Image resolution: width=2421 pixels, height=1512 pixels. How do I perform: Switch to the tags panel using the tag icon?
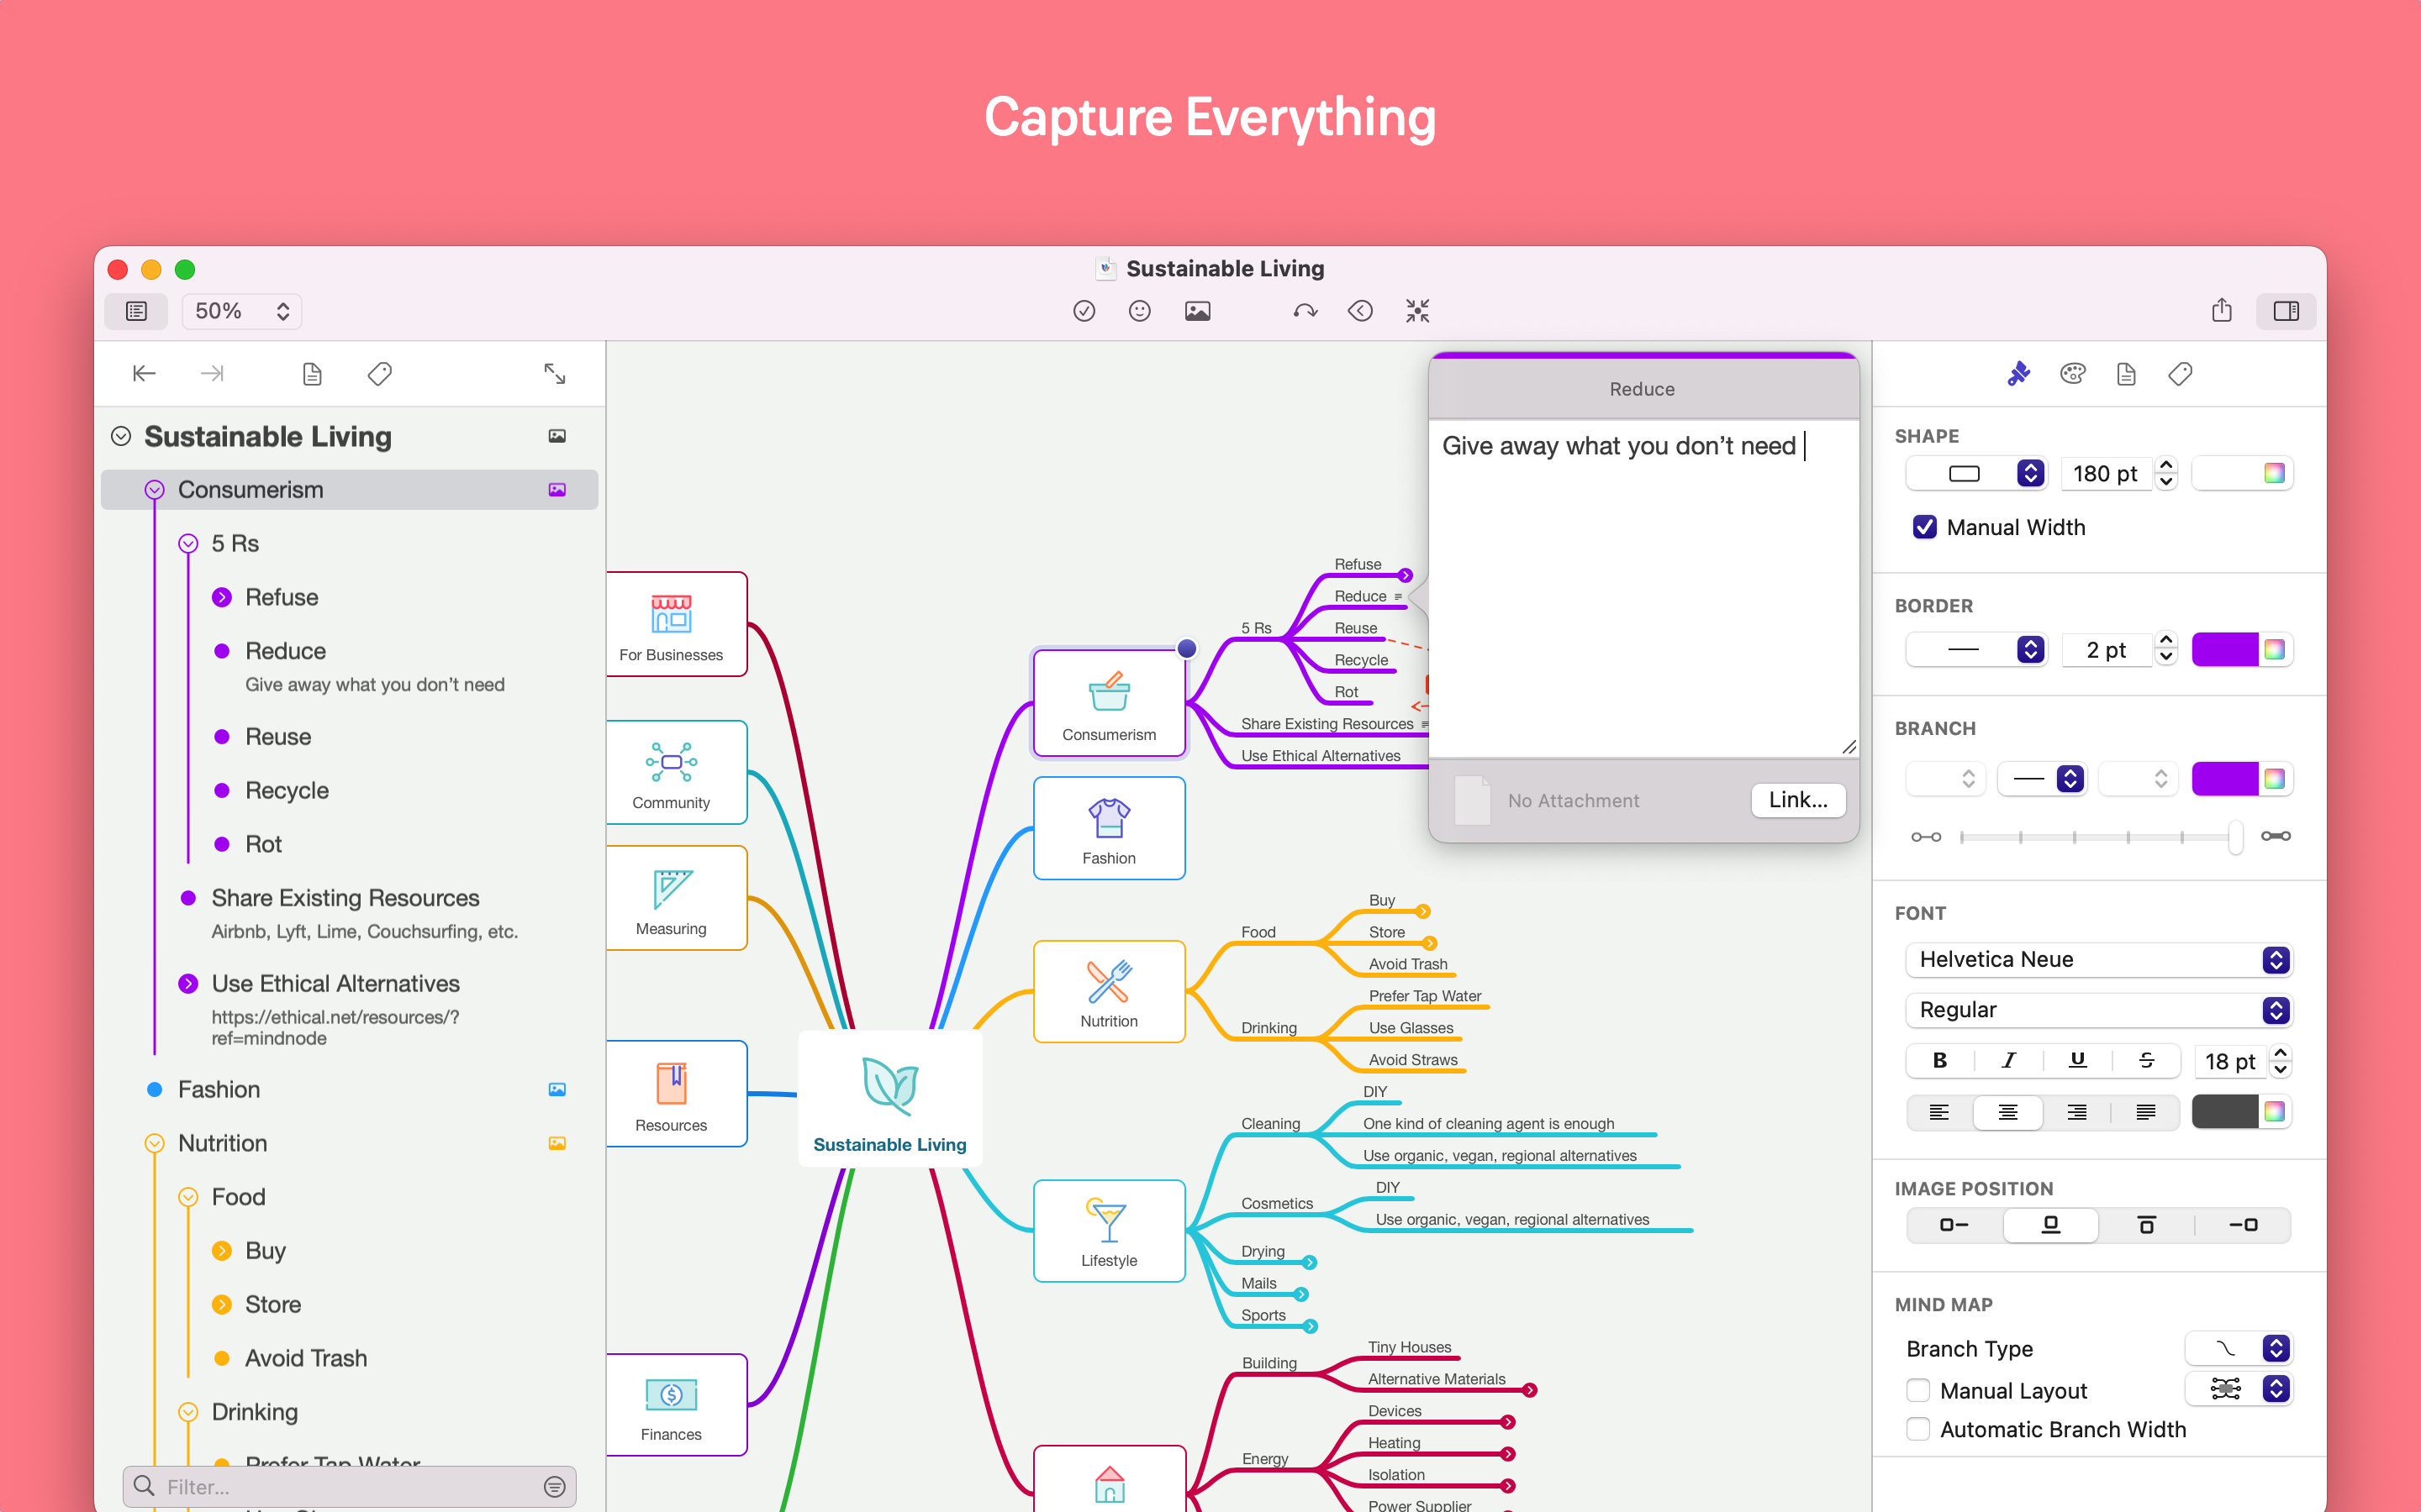pos(2180,373)
